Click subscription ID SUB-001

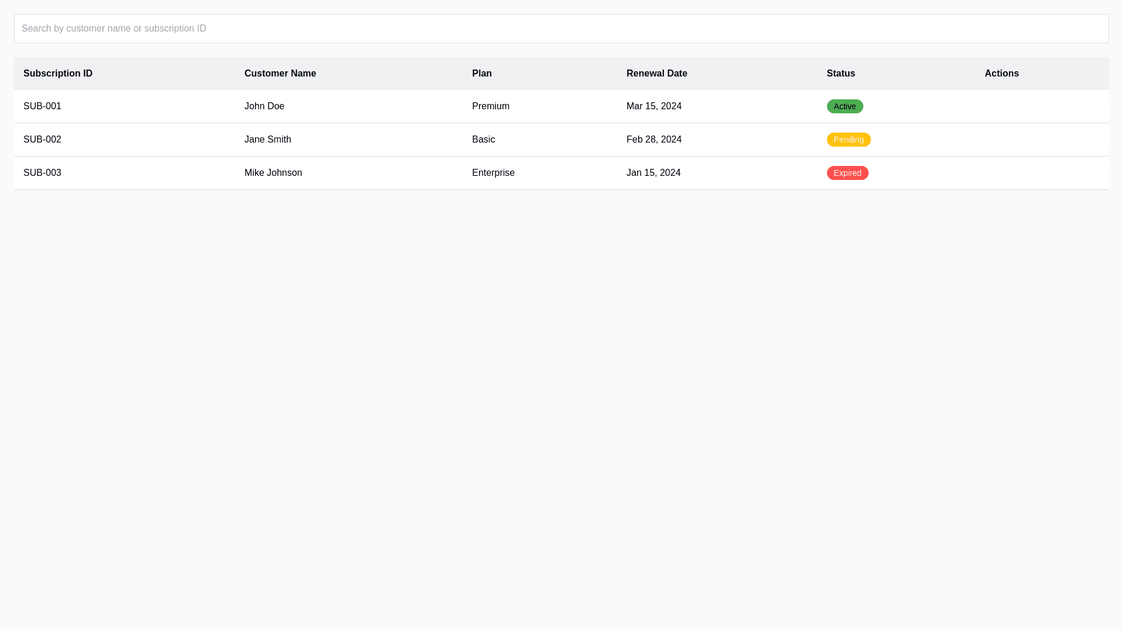pyautogui.click(x=42, y=106)
